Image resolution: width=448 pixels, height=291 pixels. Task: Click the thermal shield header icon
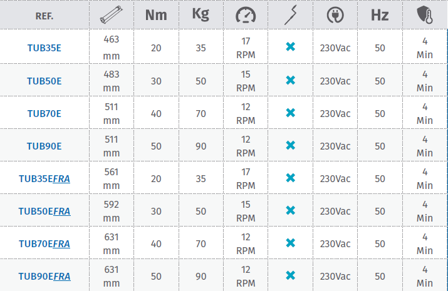[x=424, y=15]
